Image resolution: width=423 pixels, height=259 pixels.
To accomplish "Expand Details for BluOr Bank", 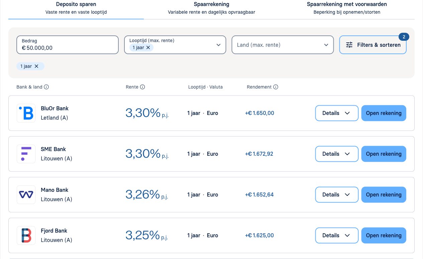I will point(337,113).
